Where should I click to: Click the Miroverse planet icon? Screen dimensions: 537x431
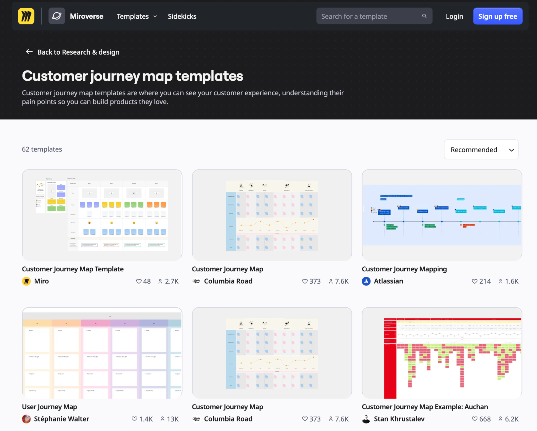[x=57, y=16]
